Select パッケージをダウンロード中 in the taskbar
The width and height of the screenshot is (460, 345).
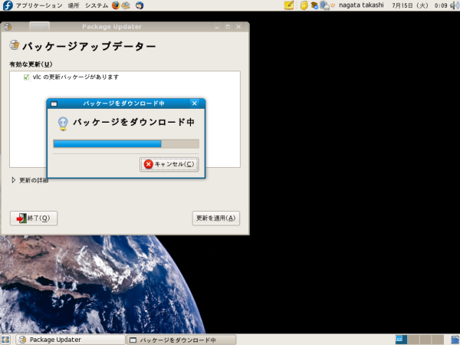(x=181, y=340)
